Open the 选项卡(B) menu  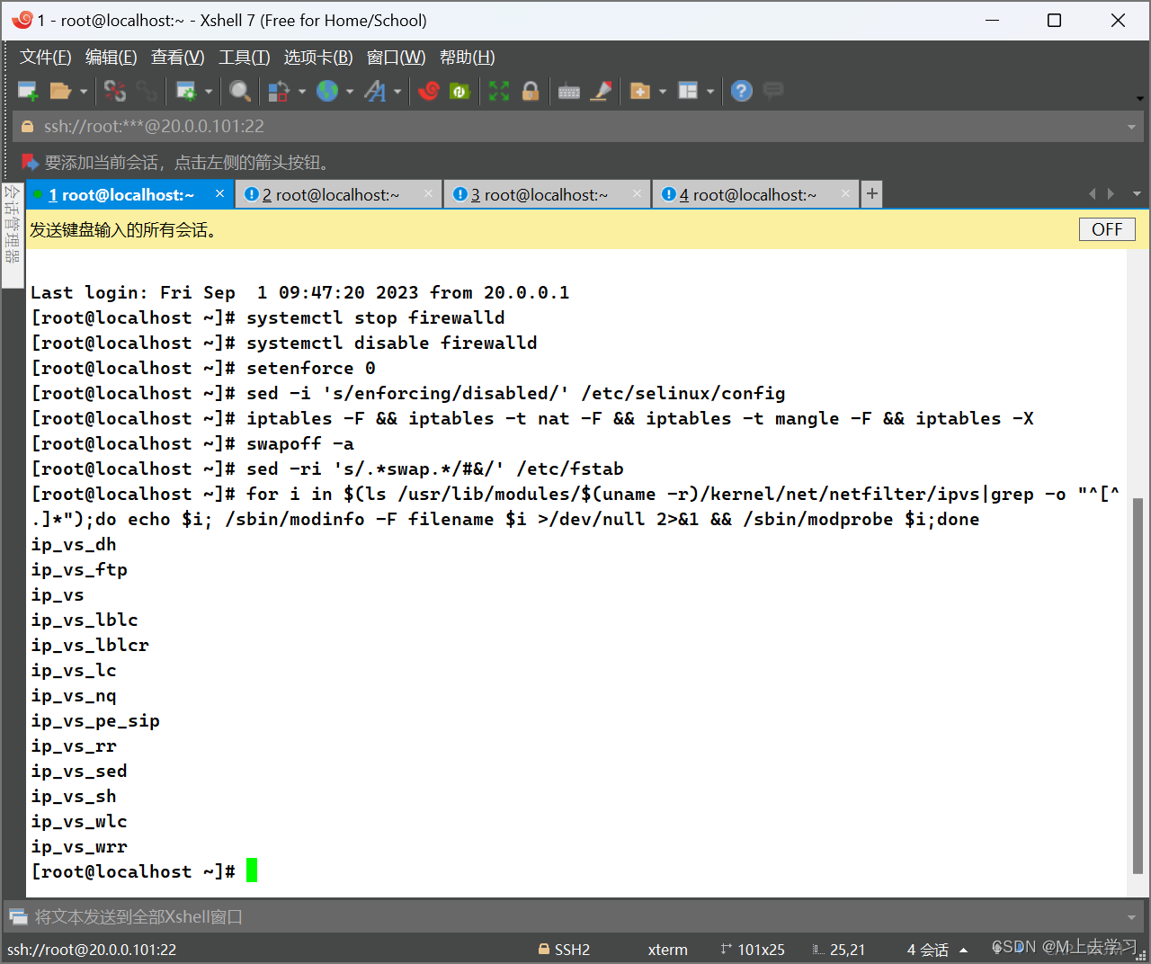click(x=318, y=58)
